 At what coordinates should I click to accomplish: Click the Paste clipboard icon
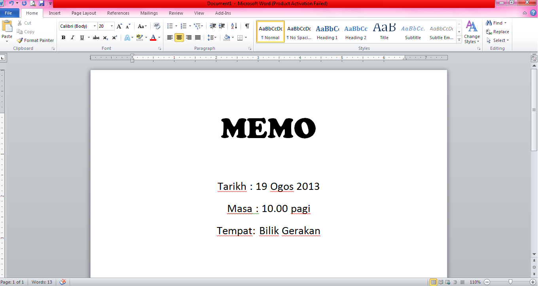[7, 27]
